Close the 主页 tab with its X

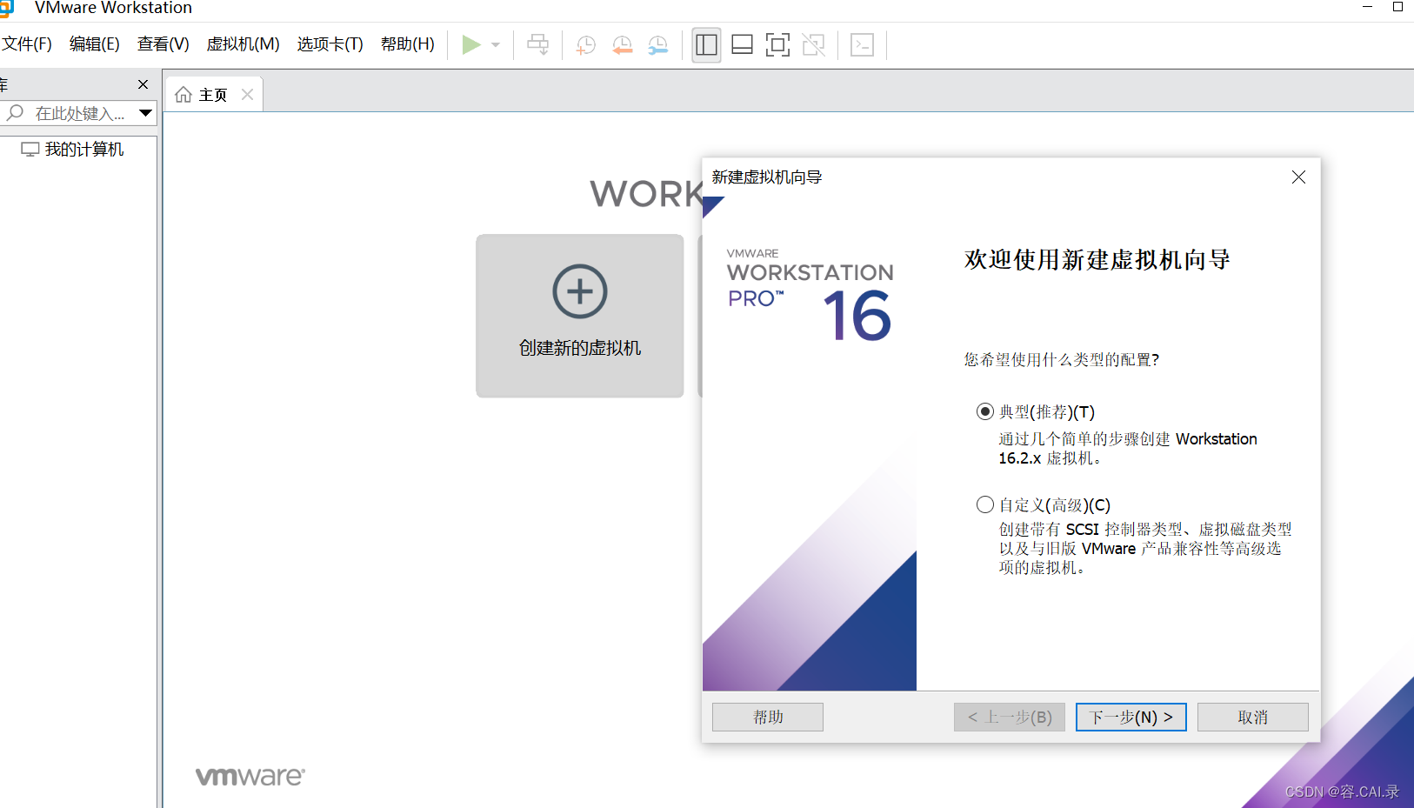(248, 95)
